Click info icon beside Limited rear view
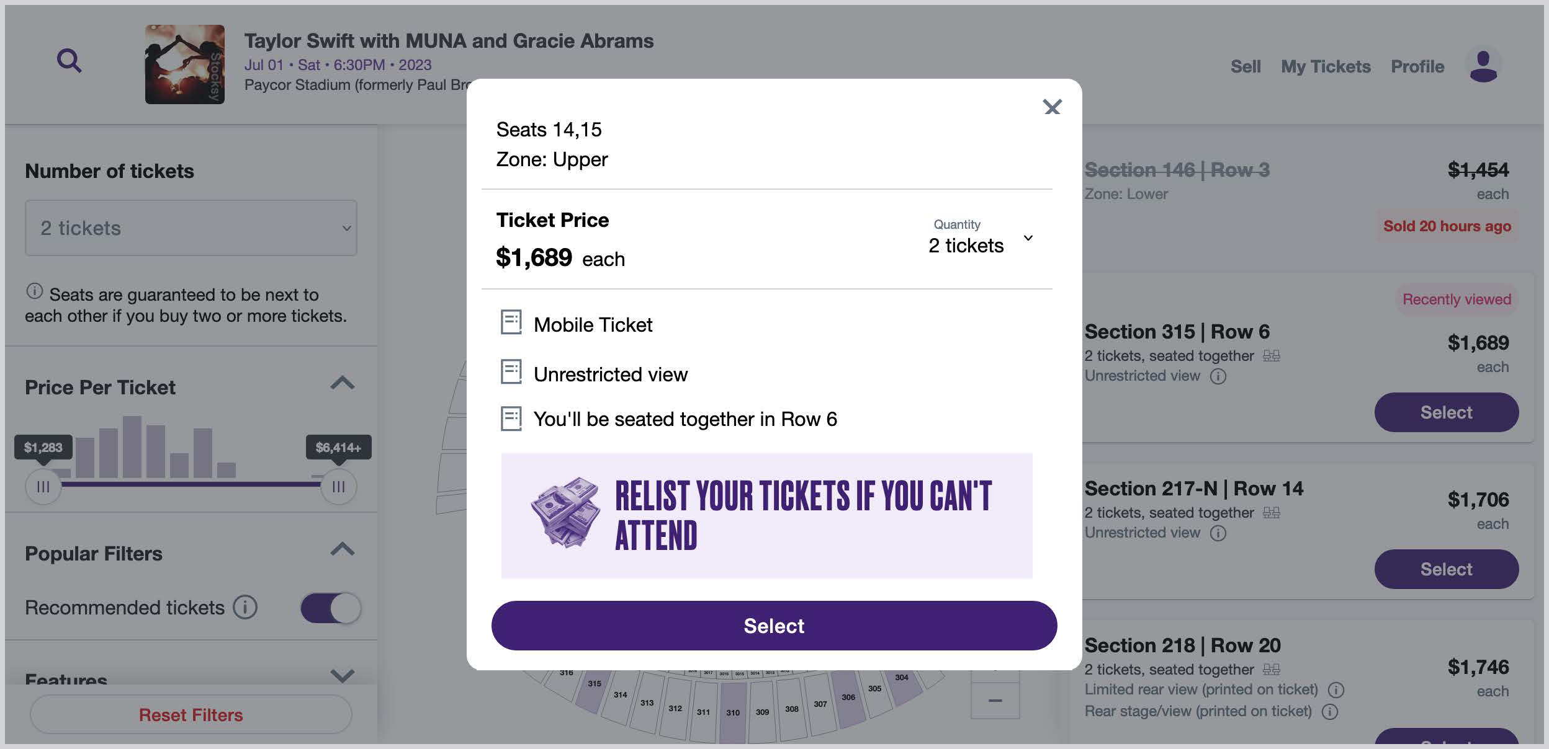Viewport: 1549px width, 749px height. pyautogui.click(x=1336, y=690)
